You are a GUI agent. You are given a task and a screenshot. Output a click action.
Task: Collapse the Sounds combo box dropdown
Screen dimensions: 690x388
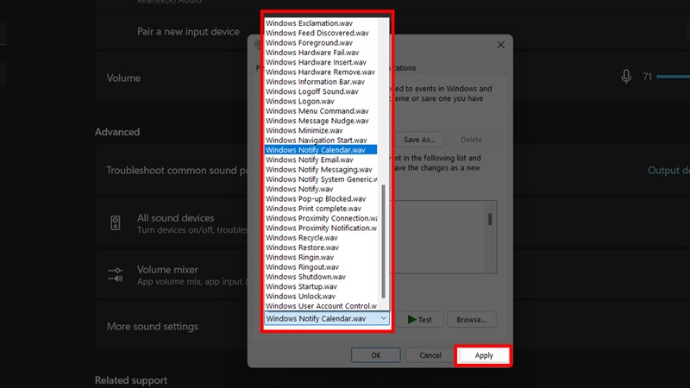(x=383, y=318)
